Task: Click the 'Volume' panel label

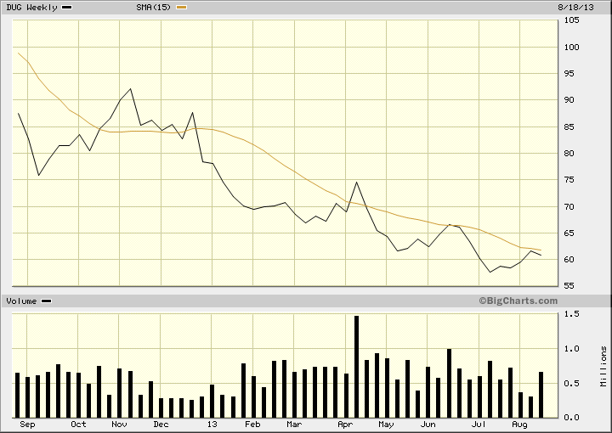Action: coord(21,301)
